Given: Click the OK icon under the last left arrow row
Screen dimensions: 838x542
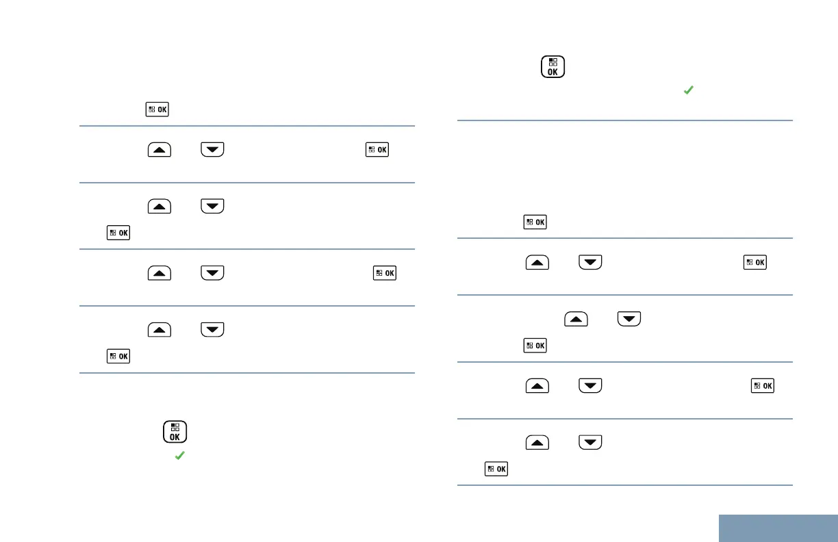Looking at the screenshot, I should coord(118,357).
